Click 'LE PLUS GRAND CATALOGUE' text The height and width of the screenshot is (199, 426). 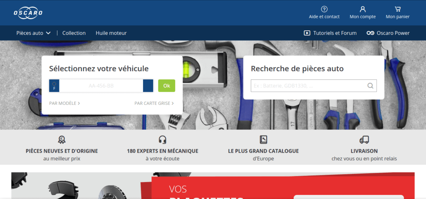pos(263,151)
